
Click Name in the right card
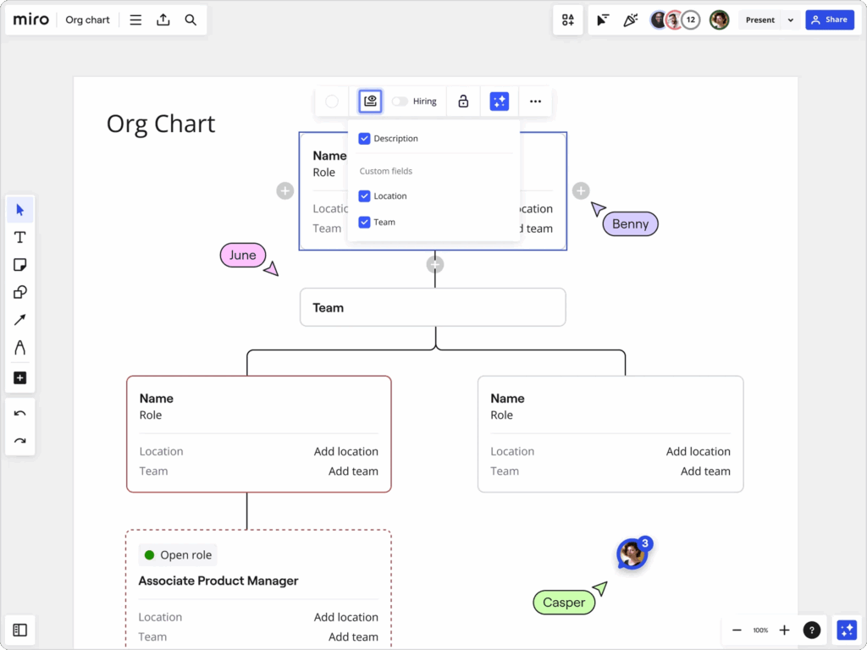click(508, 399)
